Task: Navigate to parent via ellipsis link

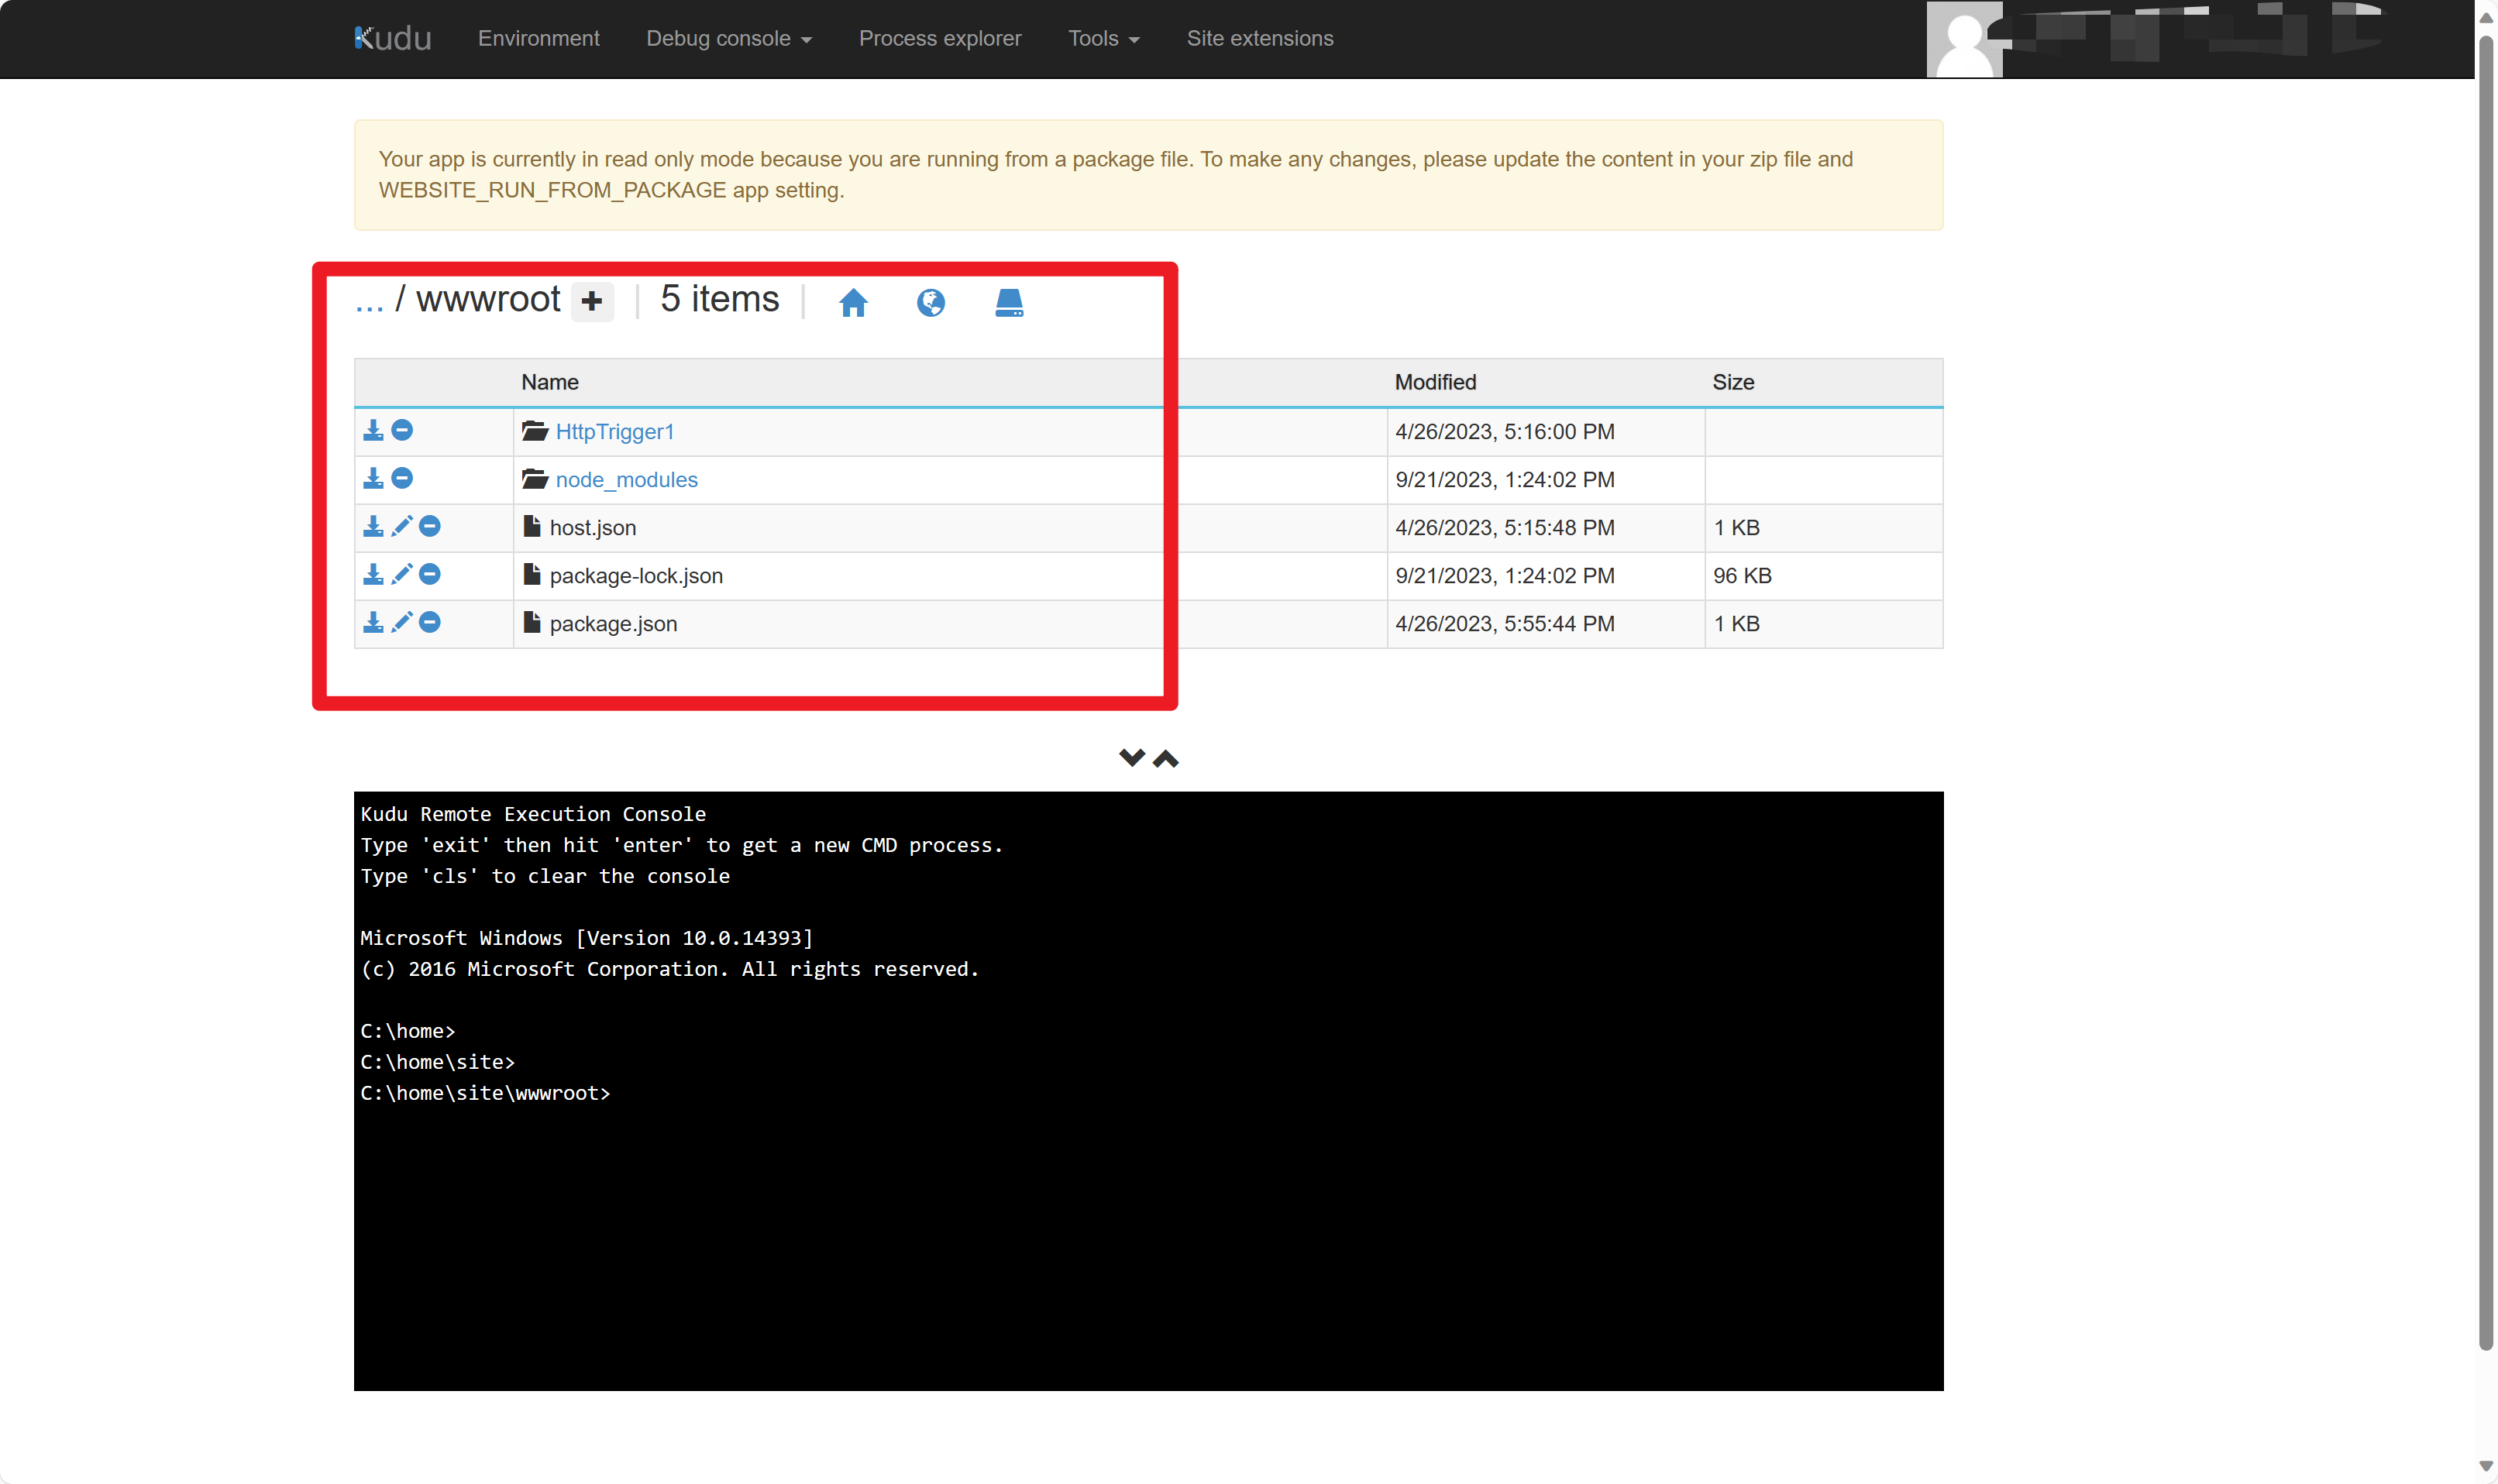Action: (369, 301)
